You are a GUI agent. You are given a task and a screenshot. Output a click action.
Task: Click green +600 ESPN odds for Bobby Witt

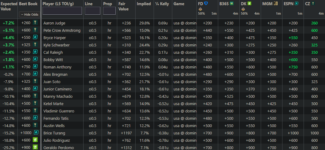(x=293, y=60)
